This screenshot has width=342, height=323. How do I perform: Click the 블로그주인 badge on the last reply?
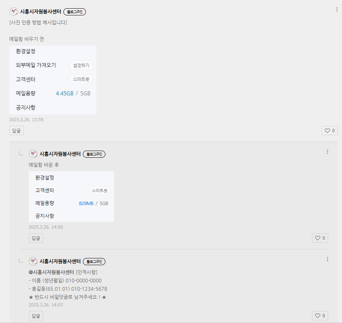[94, 261]
